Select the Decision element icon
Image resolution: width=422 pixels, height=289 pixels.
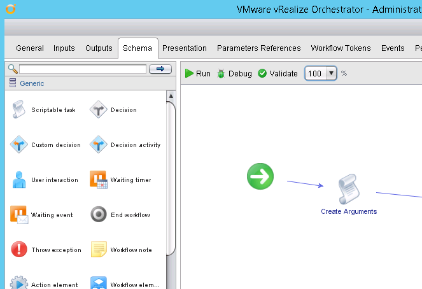tap(99, 109)
